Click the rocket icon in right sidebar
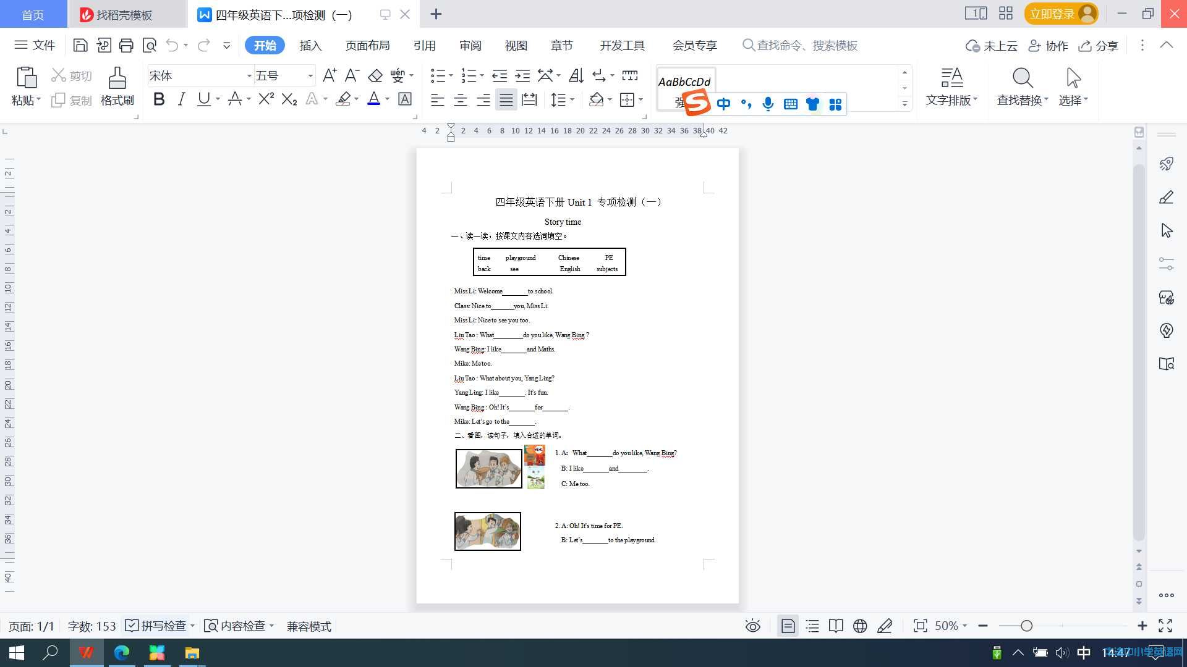The image size is (1187, 667). click(1167, 164)
